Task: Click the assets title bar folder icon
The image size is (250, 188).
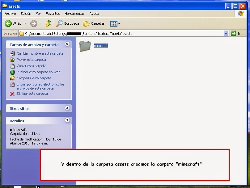Action: 5,6
